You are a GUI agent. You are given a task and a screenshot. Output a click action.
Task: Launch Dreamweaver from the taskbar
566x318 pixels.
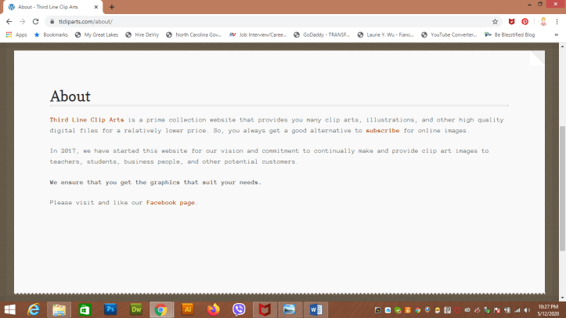136,309
